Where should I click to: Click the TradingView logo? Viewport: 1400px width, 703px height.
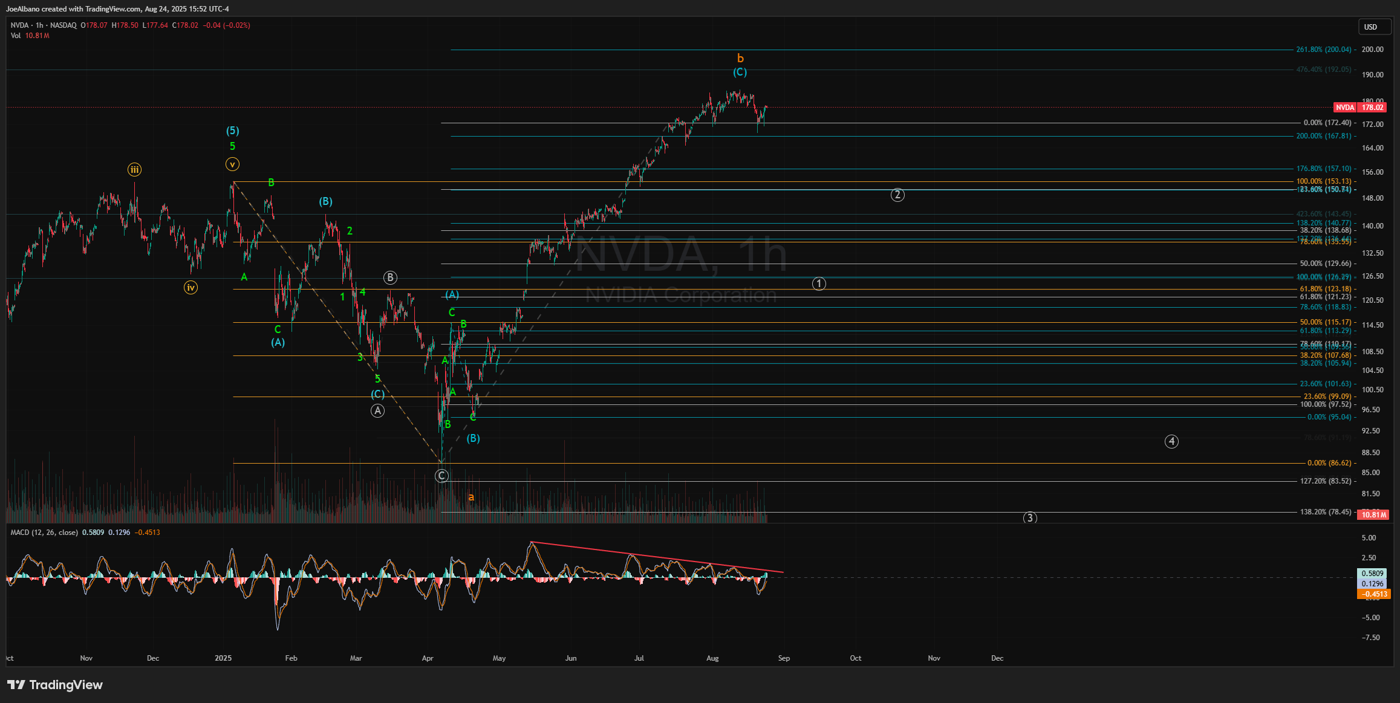click(55, 685)
